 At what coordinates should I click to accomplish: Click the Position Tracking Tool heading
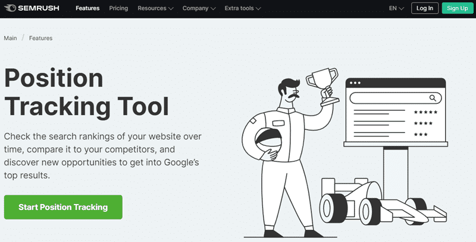tap(86, 92)
